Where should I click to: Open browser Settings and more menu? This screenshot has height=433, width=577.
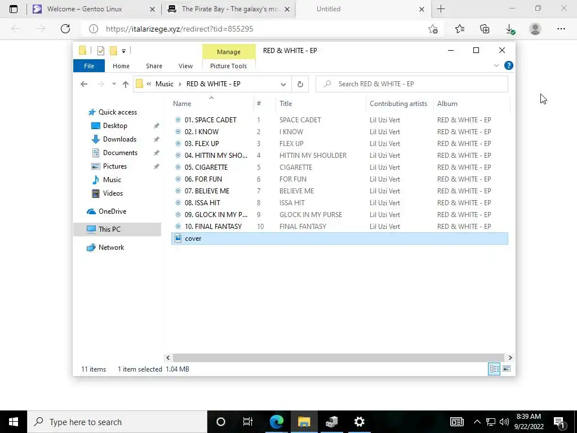pos(561,29)
